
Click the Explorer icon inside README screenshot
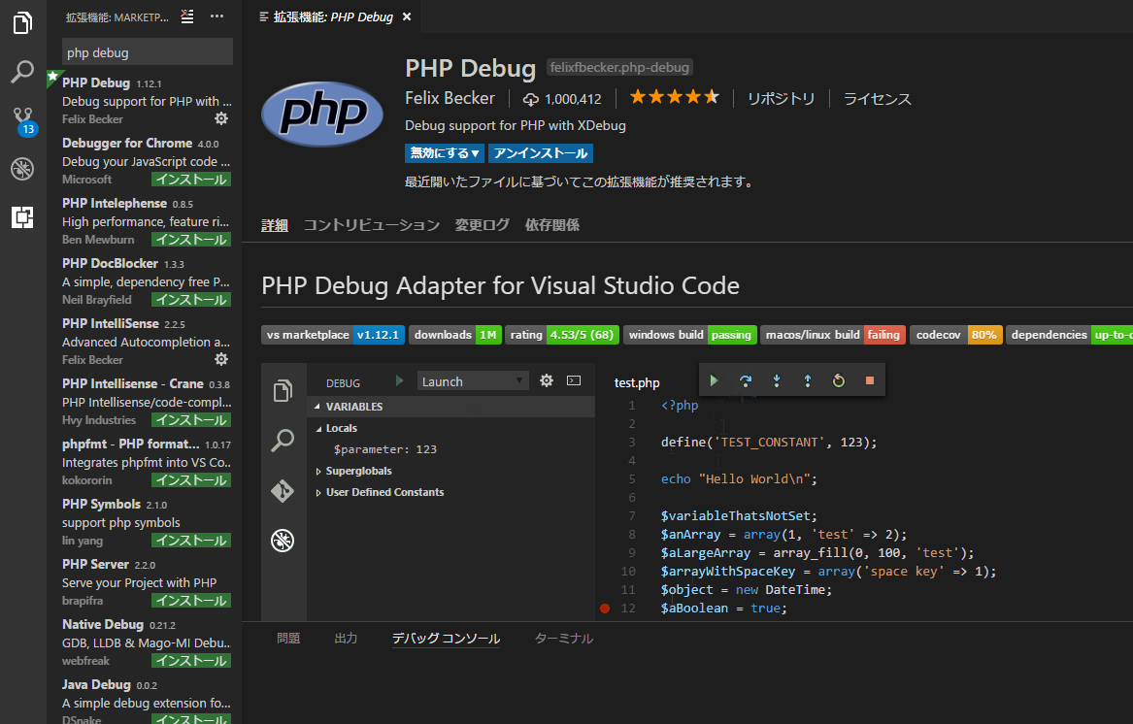[283, 391]
